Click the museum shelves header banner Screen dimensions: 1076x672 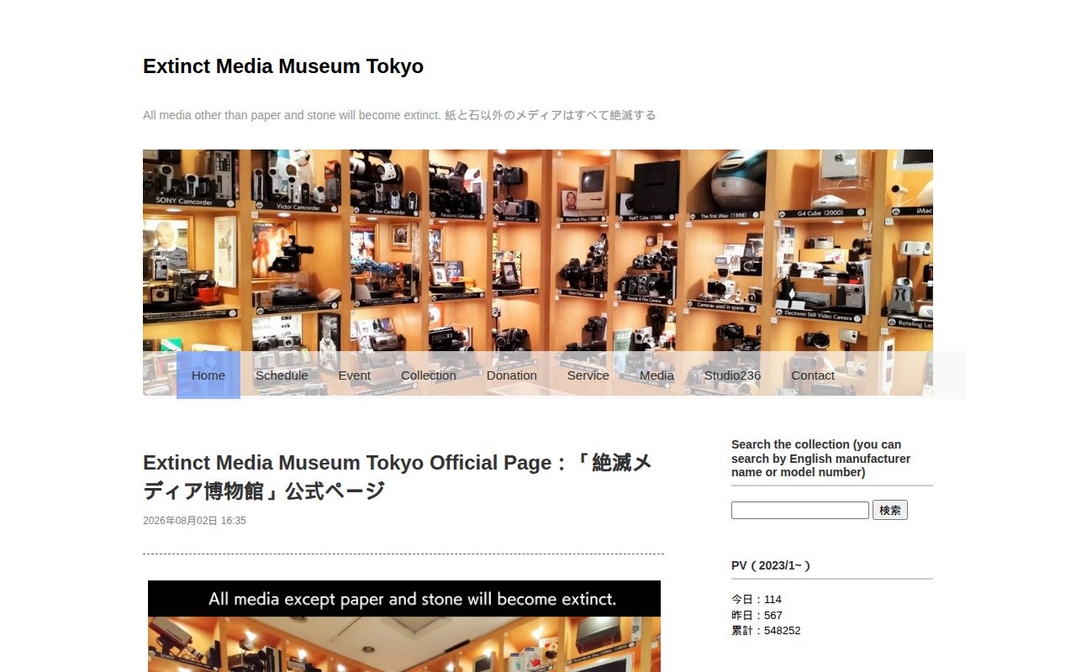point(538,250)
